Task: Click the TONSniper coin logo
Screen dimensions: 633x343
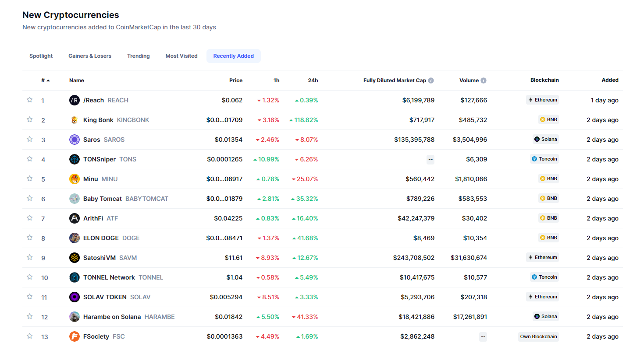Action: [75, 159]
